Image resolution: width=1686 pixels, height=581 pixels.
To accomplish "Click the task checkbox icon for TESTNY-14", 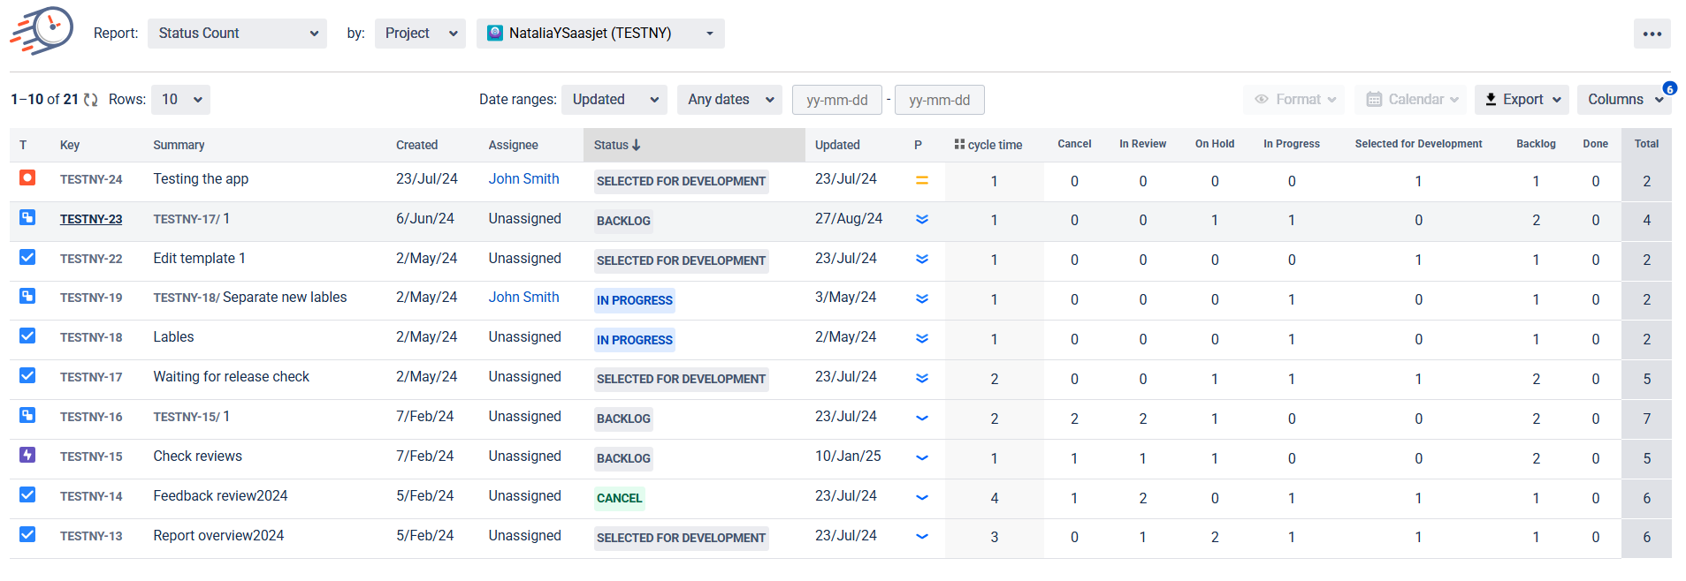I will click(x=27, y=495).
